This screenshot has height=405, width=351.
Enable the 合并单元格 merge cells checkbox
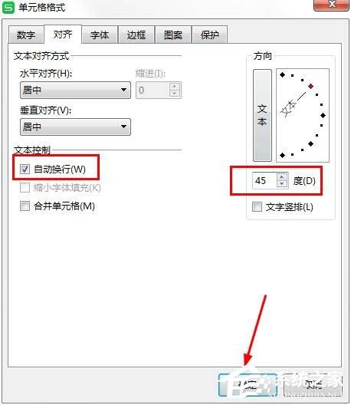point(25,206)
